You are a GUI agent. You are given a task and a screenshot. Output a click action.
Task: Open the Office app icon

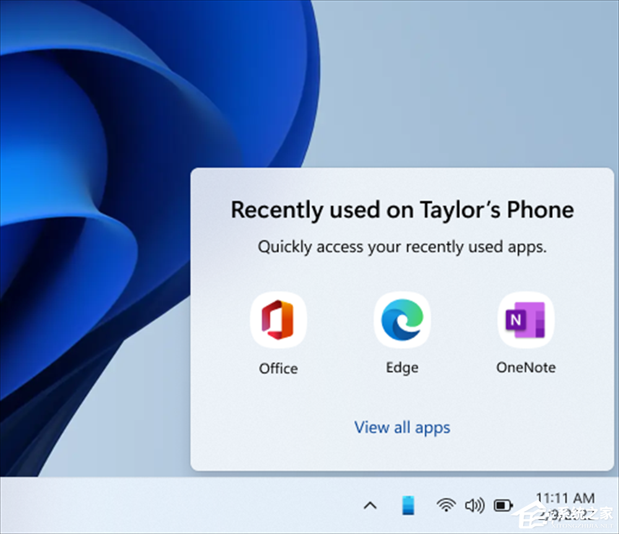pyautogui.click(x=279, y=320)
